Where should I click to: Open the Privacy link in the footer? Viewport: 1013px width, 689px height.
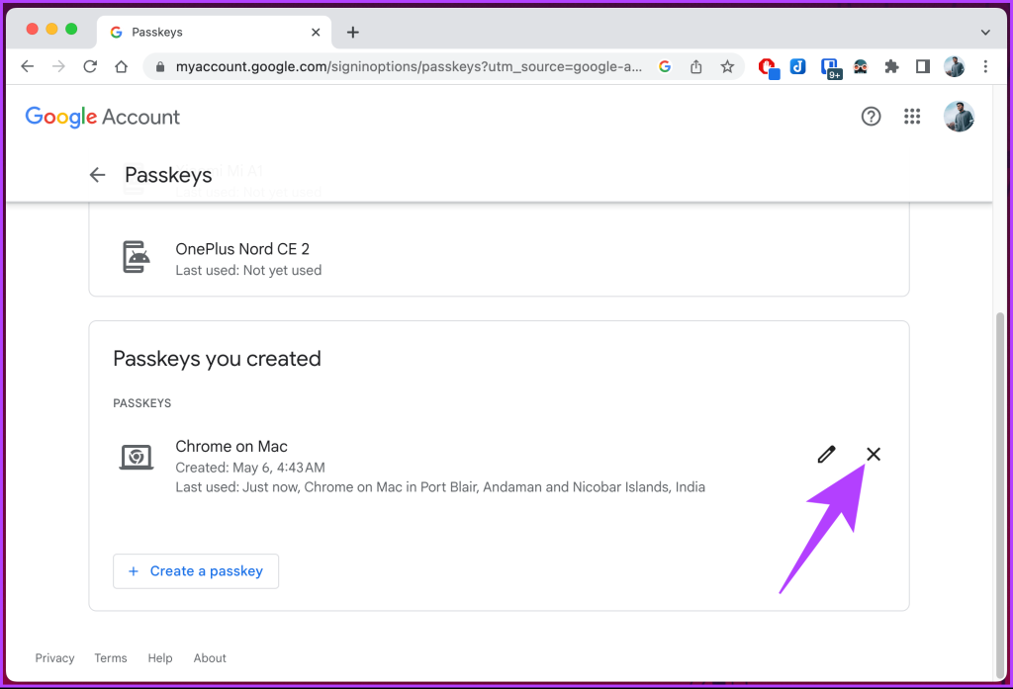click(54, 657)
